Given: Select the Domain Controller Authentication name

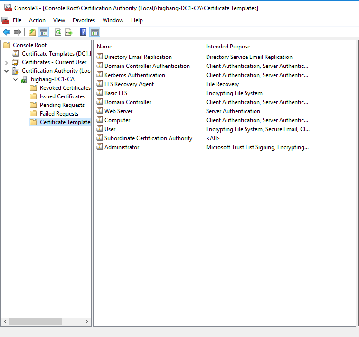Looking at the screenshot, I should (x=147, y=66).
